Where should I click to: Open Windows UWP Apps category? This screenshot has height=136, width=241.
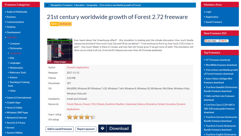(17, 113)
